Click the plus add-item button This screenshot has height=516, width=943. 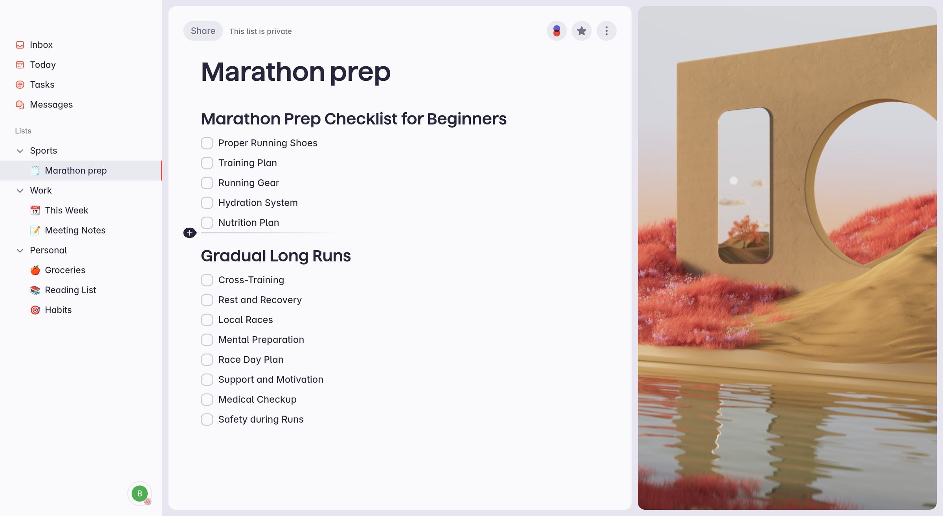(190, 233)
